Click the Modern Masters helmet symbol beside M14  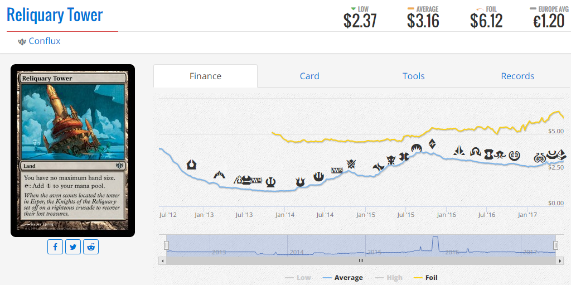(x=246, y=180)
